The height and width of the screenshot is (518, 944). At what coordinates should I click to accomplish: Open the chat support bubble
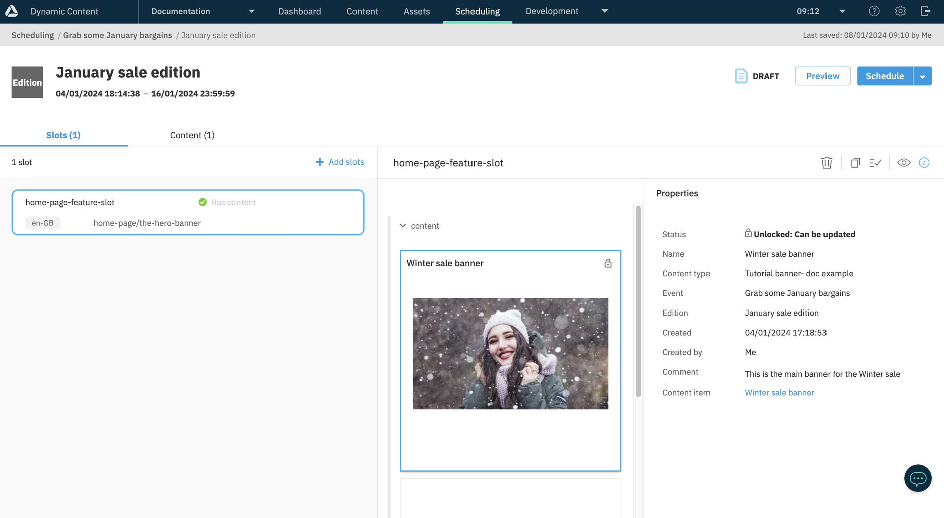(918, 478)
